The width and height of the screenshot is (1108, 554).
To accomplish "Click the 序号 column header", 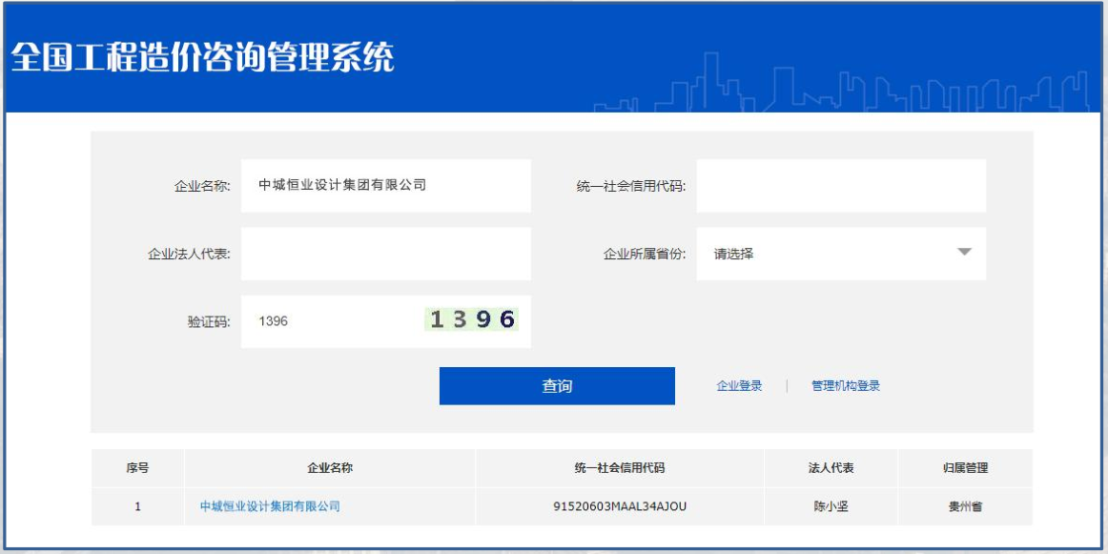I will tap(138, 468).
